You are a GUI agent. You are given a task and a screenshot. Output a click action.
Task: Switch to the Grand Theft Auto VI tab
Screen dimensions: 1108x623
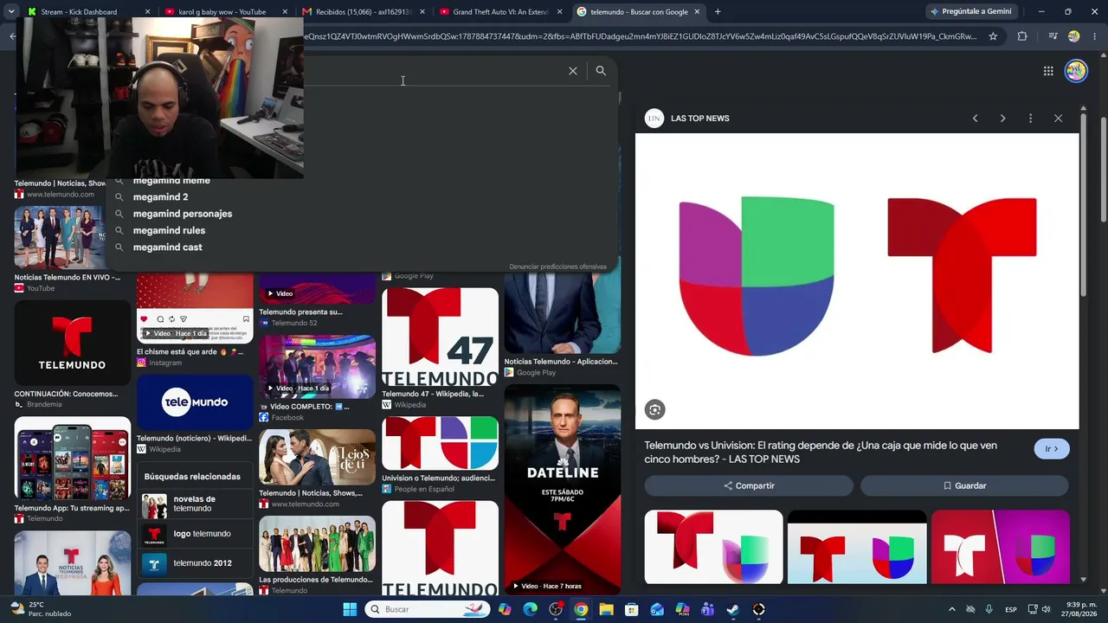tap(501, 12)
